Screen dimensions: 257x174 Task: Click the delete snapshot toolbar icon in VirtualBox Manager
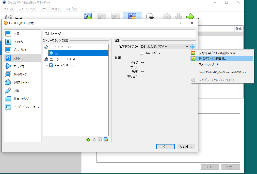point(102,16)
